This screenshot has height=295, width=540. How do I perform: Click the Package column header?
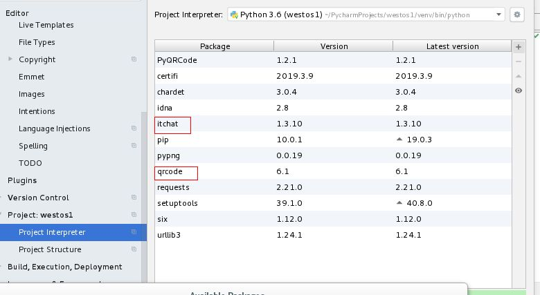[x=215, y=46]
